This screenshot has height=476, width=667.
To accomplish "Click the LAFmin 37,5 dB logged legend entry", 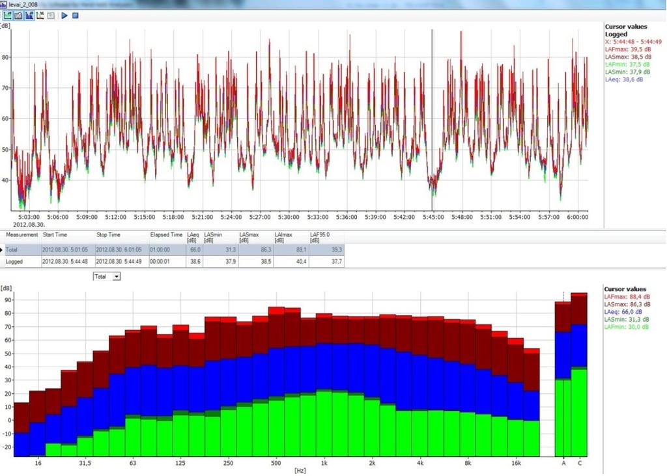I will (627, 64).
